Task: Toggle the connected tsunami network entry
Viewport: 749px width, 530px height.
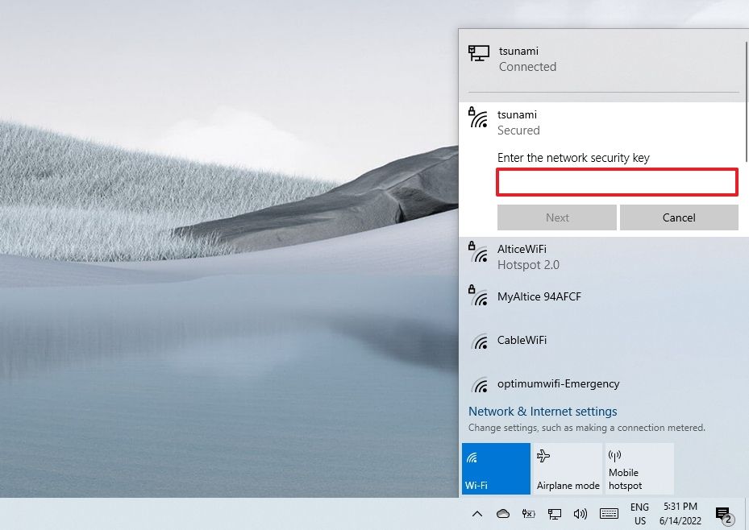Action: pos(601,59)
